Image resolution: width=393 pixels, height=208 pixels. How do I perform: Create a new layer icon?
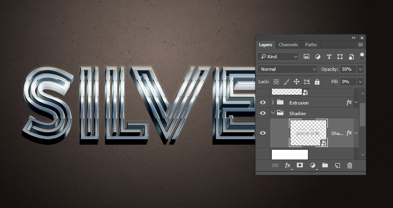[x=338, y=165]
